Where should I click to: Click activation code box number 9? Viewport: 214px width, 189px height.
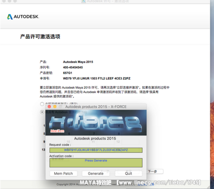[56, 142]
